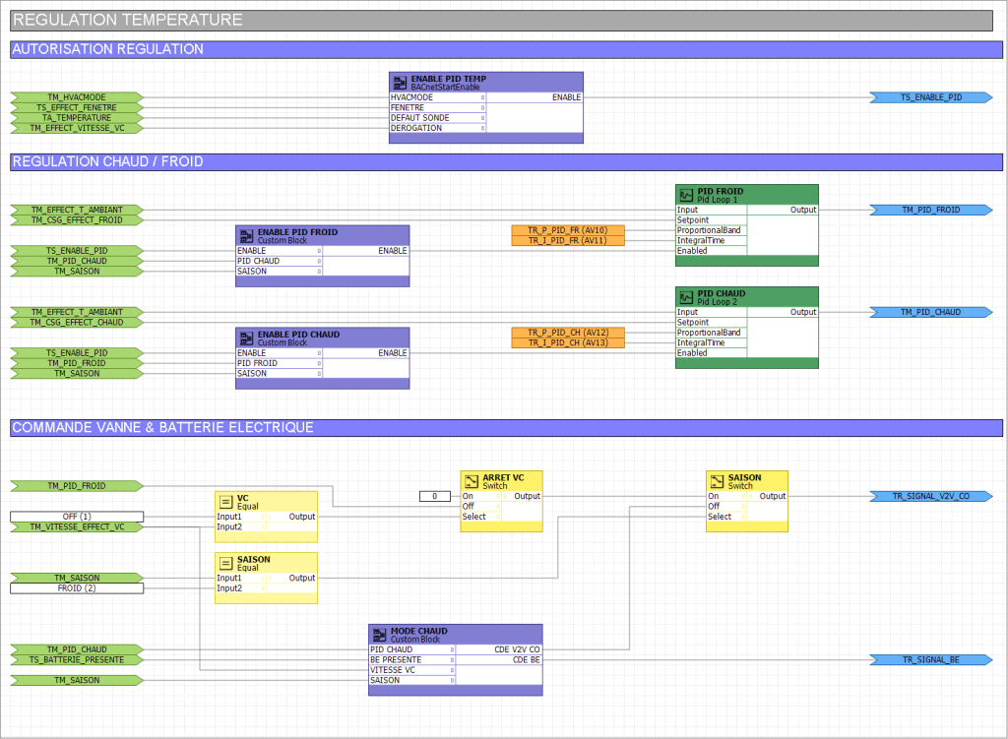Image resolution: width=1008 pixels, height=739 pixels.
Task: Select the OFF (1) constant field
Action: [x=76, y=517]
